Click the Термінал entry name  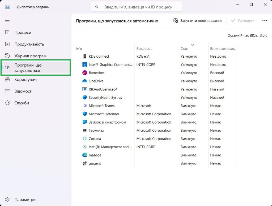pos(96,130)
